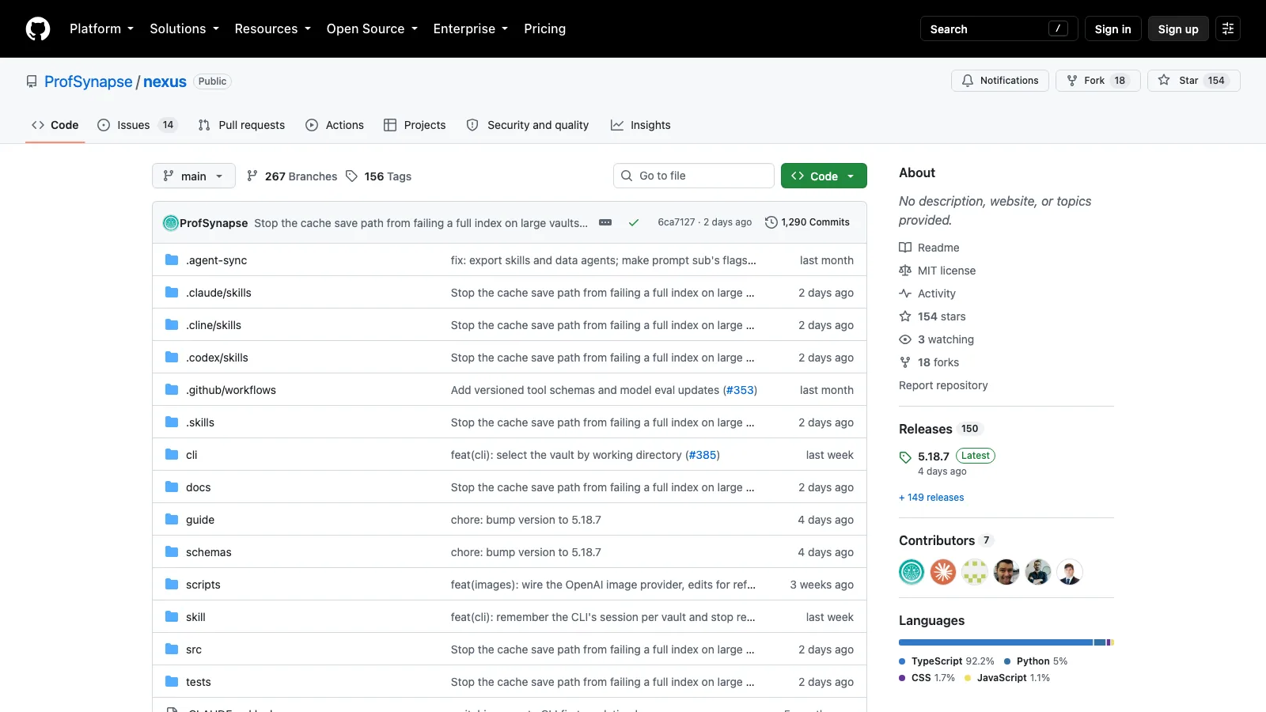Click the Fork icon

pyautogui.click(x=1072, y=81)
